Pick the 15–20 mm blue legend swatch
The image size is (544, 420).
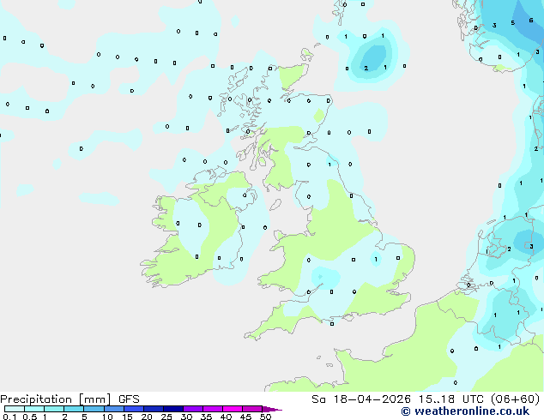click(134, 409)
